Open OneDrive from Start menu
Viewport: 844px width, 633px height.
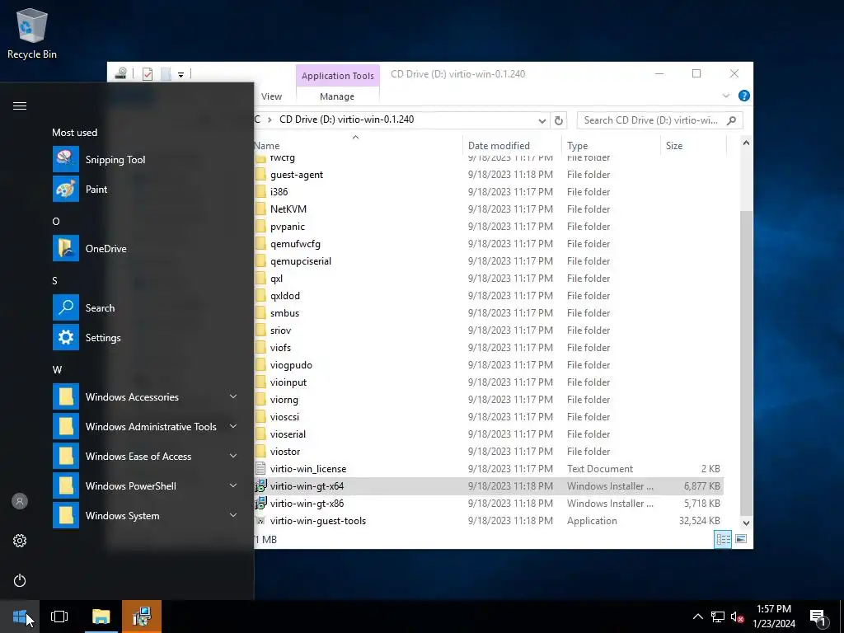105,249
